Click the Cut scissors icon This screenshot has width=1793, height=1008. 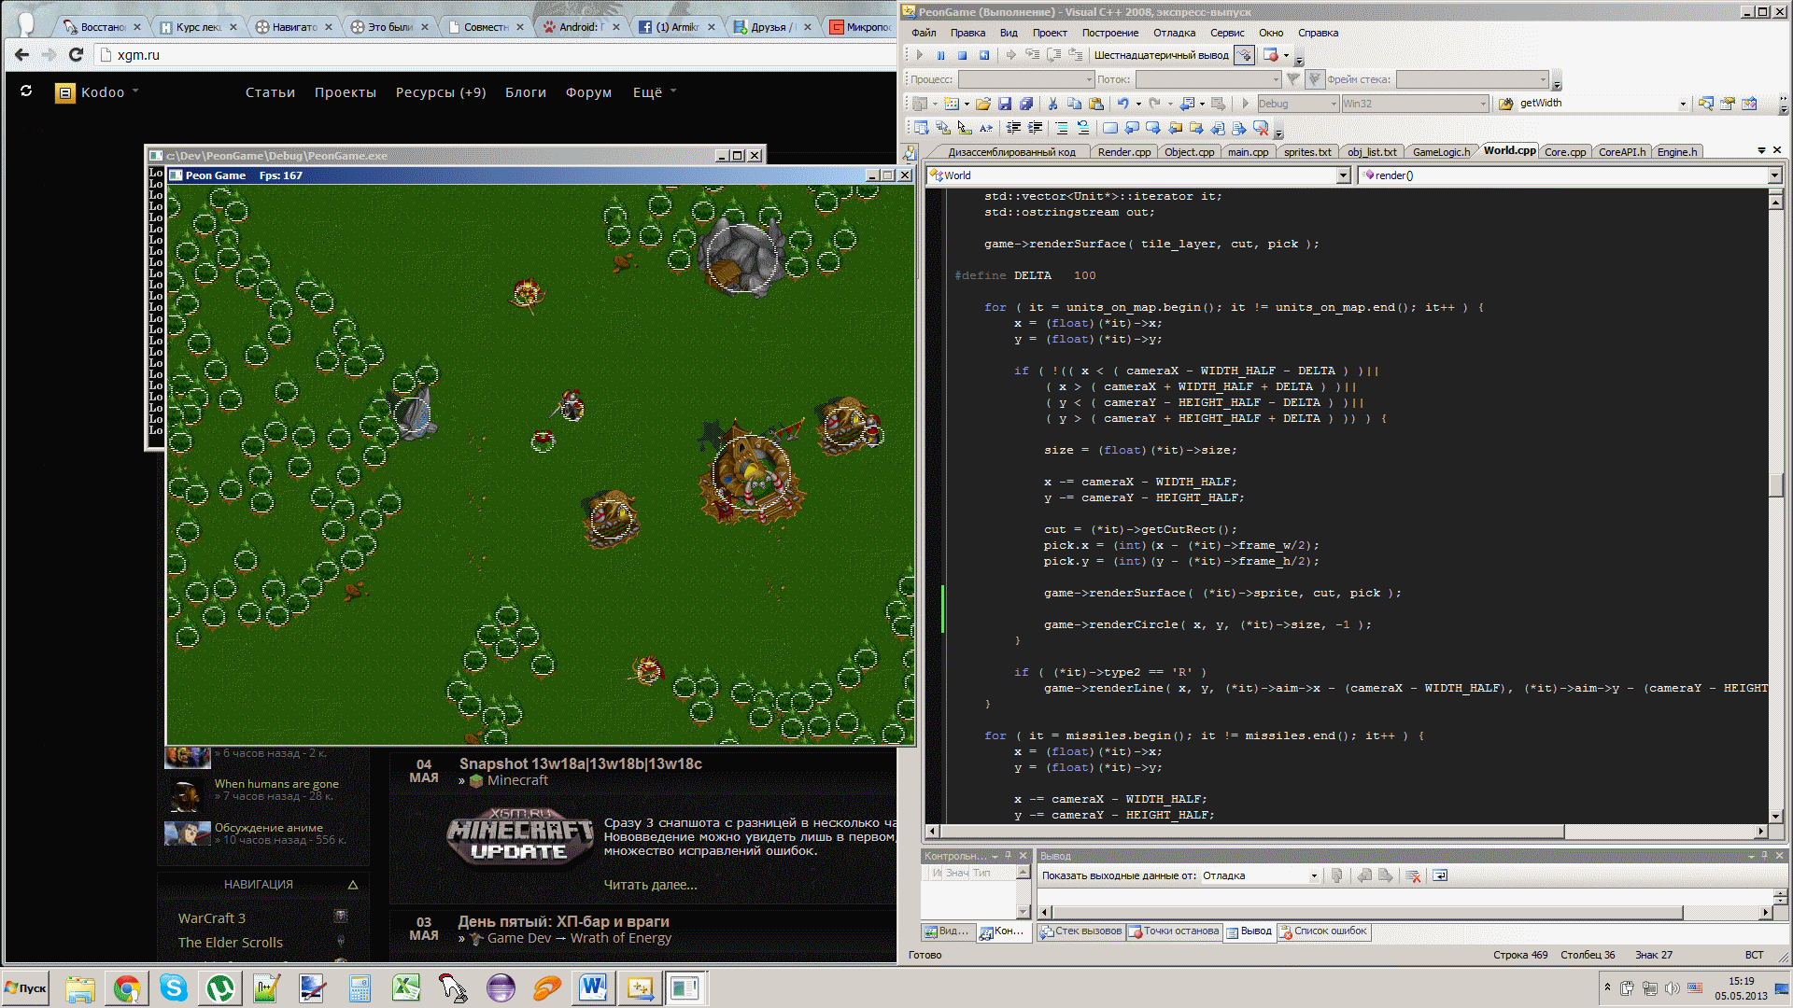(1052, 104)
